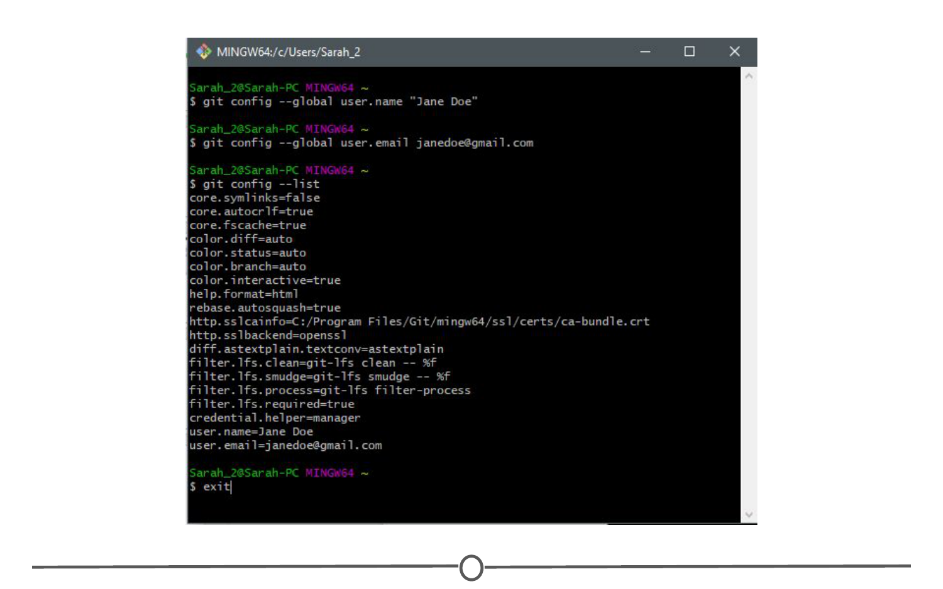Minimize the MINGW64 terminal window
The width and height of the screenshot is (943, 589).
pyautogui.click(x=645, y=51)
